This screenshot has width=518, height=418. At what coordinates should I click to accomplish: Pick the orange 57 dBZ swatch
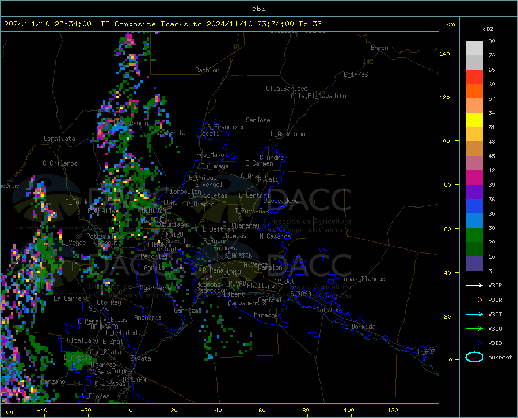(474, 91)
